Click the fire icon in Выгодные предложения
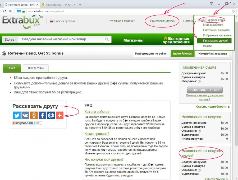The image size is (238, 180). [166, 38]
